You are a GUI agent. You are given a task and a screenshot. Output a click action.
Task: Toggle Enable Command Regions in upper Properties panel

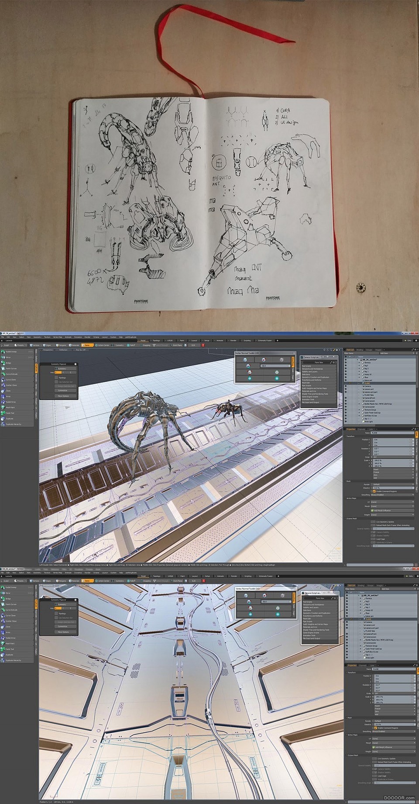375,492
